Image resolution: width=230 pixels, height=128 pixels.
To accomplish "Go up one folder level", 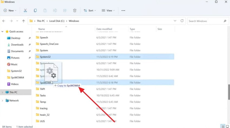I will (24, 21).
